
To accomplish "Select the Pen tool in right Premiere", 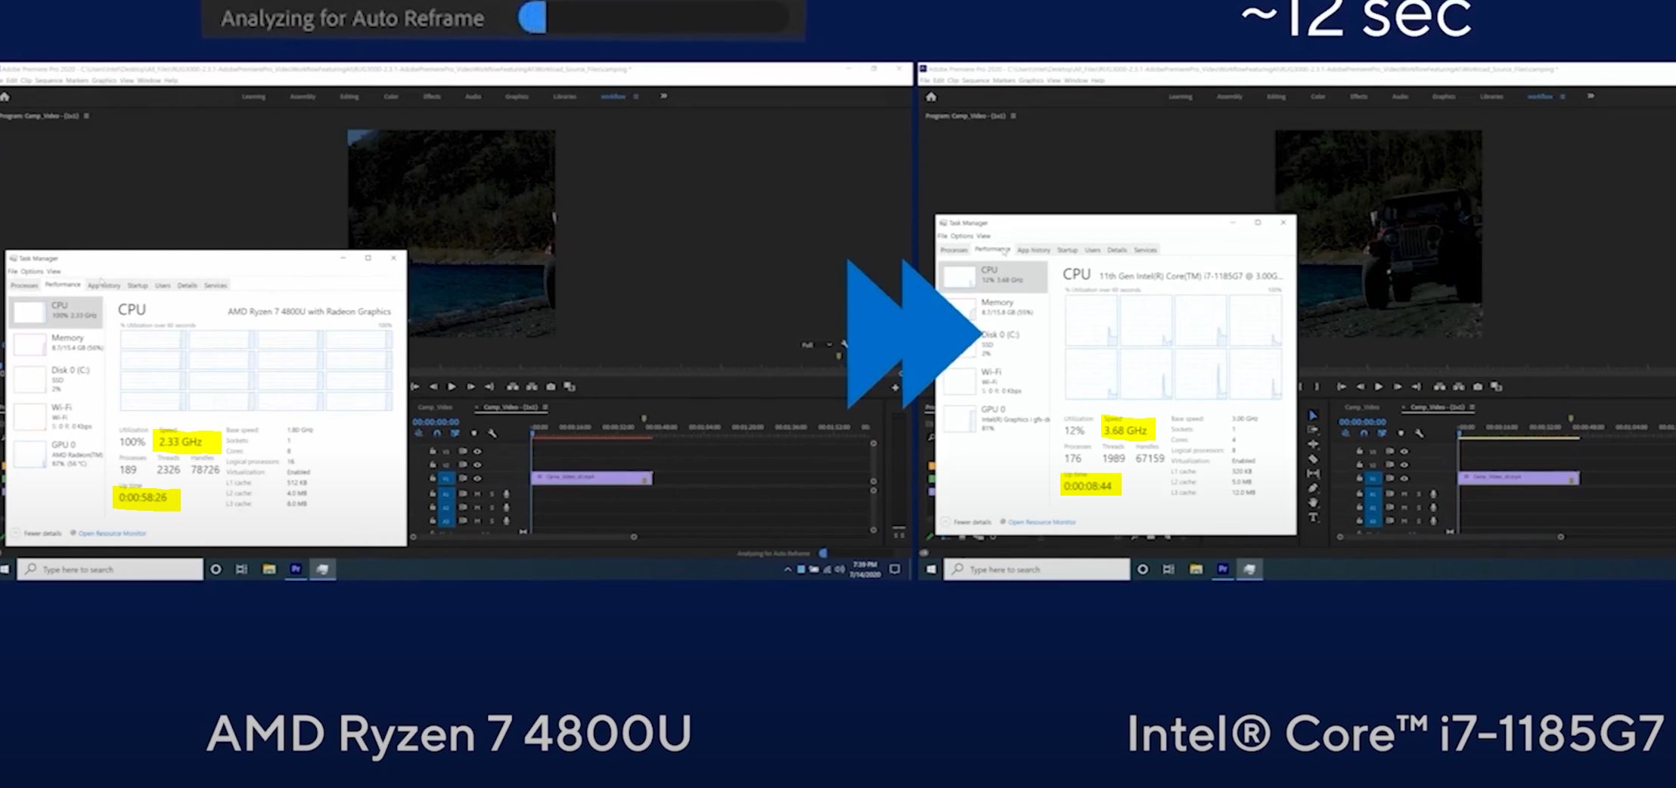I will click(1313, 488).
